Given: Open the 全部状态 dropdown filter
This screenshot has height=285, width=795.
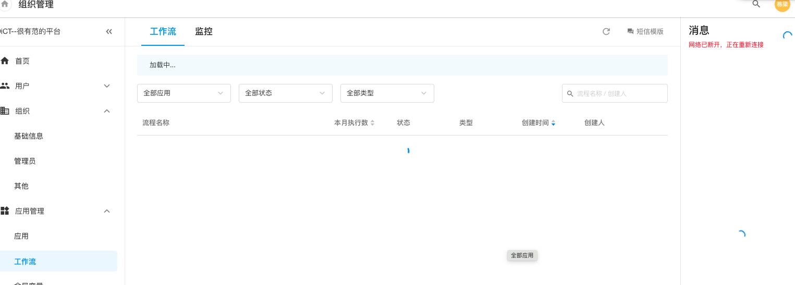Looking at the screenshot, I should (x=285, y=93).
